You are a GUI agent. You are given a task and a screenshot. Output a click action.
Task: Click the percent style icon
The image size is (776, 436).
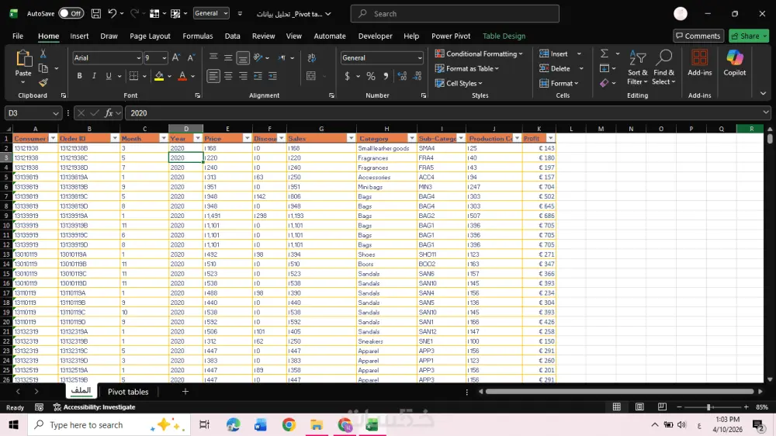point(371,76)
